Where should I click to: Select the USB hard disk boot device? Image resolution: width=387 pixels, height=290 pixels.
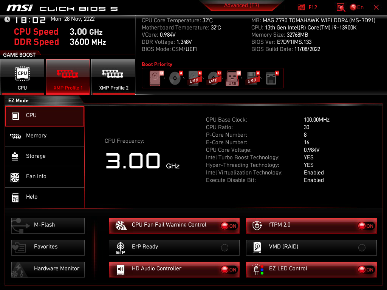point(195,78)
